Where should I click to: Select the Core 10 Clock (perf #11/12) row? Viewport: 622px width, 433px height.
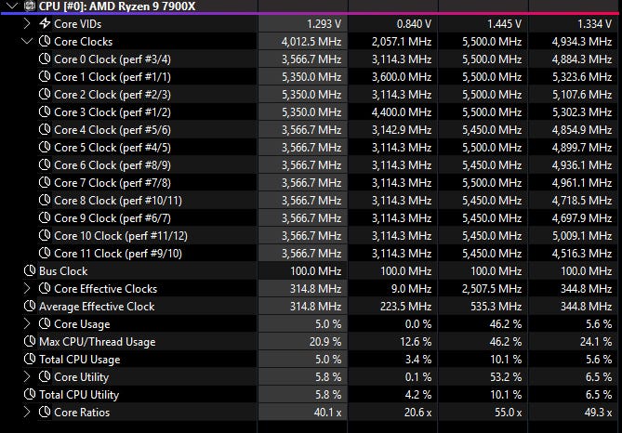point(311,235)
